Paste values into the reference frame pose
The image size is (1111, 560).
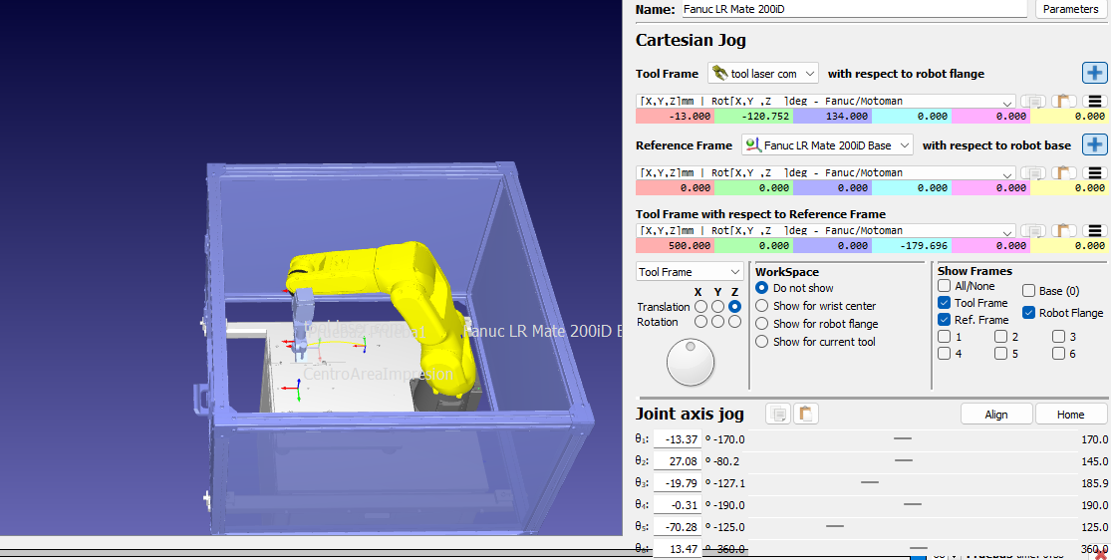click(x=1064, y=172)
